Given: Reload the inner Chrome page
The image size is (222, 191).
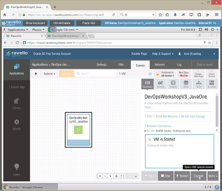Looking at the screenshot, I should point(17,43).
